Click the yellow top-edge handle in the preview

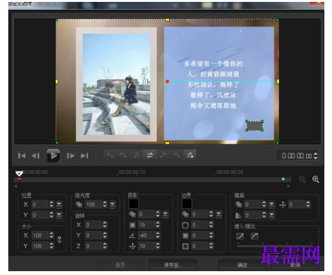click(x=167, y=20)
